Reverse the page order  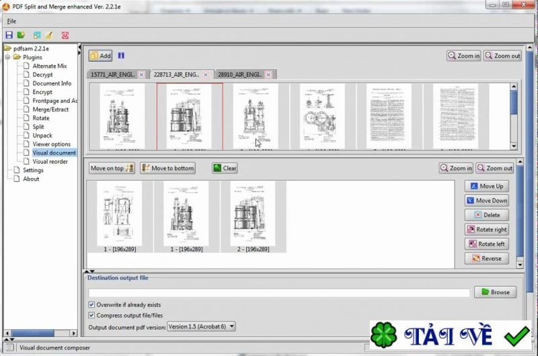(x=486, y=259)
